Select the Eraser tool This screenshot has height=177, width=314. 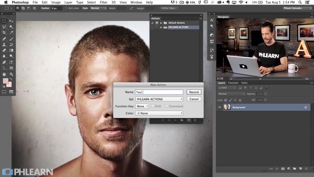tap(4, 50)
